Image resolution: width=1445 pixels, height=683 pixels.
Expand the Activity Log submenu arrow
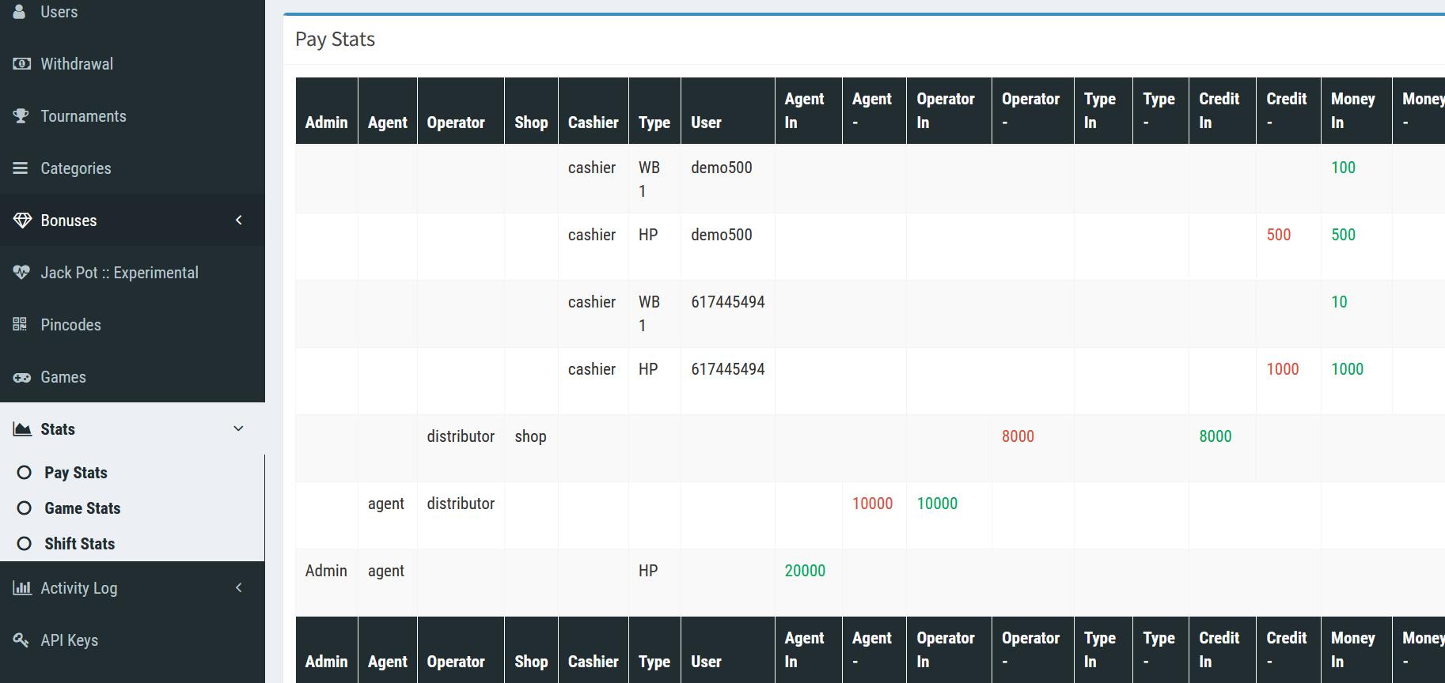point(238,587)
